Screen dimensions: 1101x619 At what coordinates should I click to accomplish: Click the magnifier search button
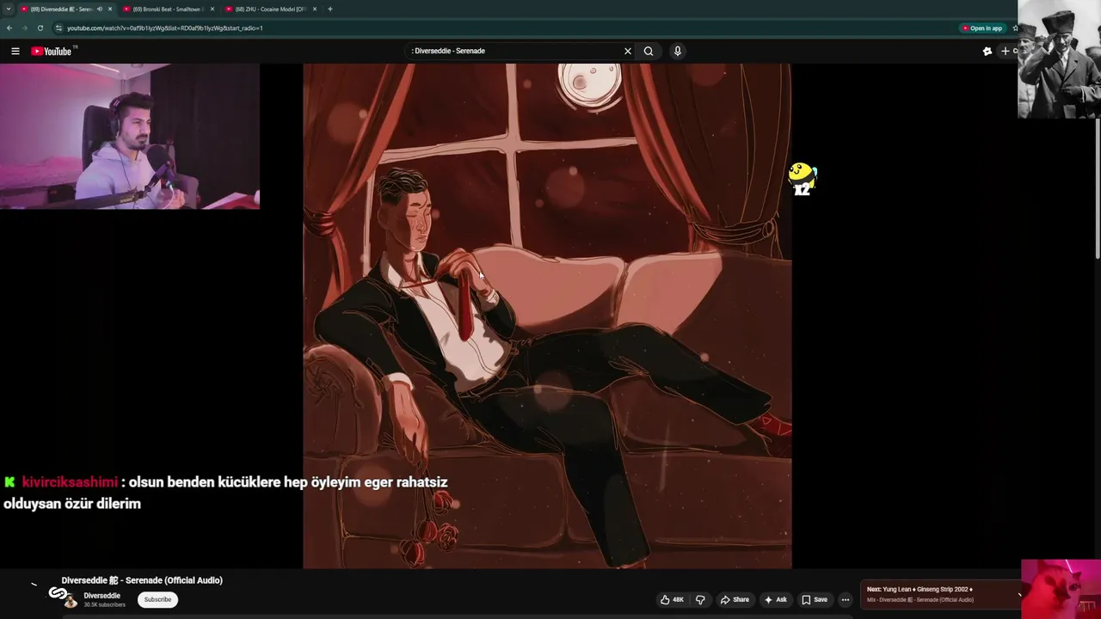[x=649, y=51]
